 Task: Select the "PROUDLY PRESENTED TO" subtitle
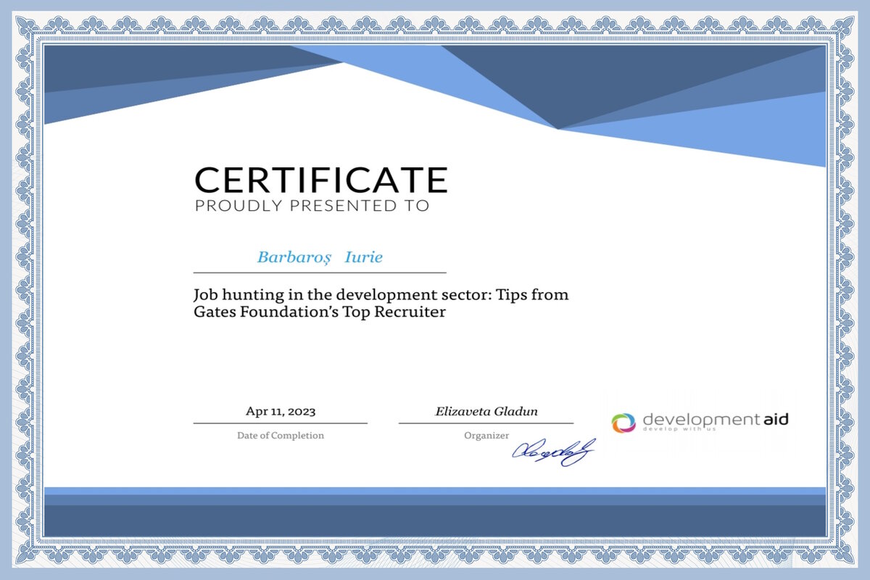pos(312,206)
